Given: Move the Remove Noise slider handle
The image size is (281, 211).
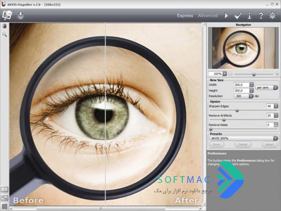Looking at the screenshot, I should tap(211, 129).
